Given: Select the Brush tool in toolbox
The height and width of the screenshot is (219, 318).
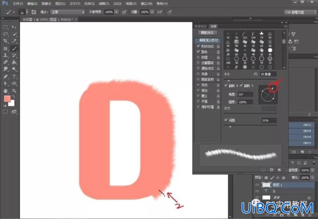Looking at the screenshot, I should click(14, 48).
